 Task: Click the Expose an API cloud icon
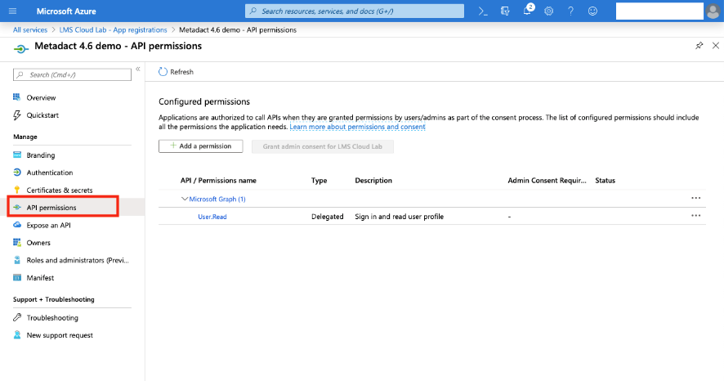(x=17, y=225)
